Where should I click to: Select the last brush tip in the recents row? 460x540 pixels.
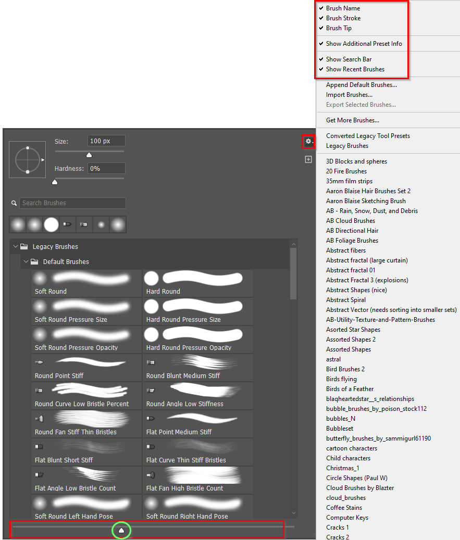(x=117, y=224)
